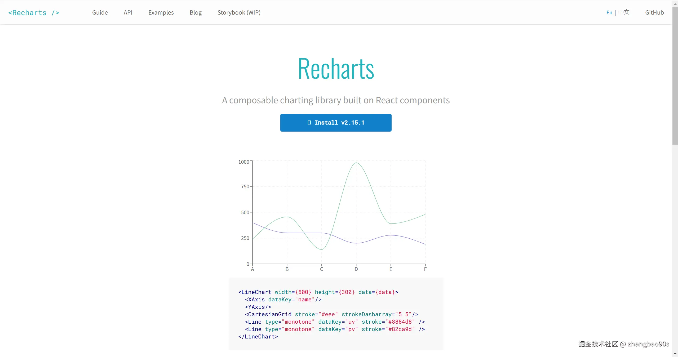Click the purple uv line on chart
The width and height of the screenshot is (678, 357).
pos(391,235)
